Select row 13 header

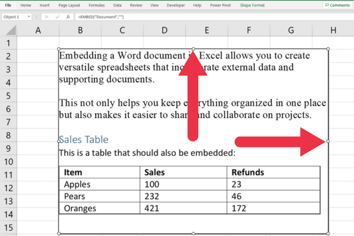(8, 201)
